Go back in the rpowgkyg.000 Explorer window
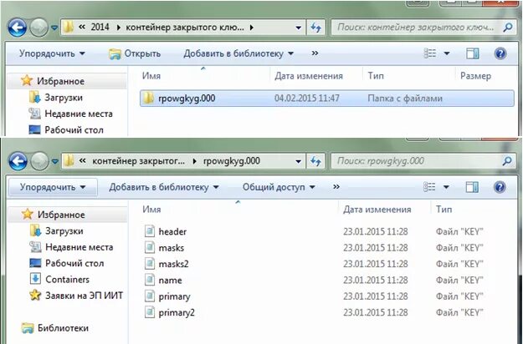The height and width of the screenshot is (344, 523). coord(18,161)
